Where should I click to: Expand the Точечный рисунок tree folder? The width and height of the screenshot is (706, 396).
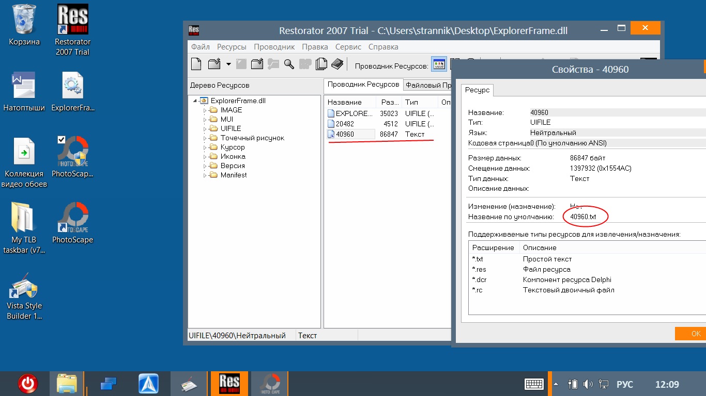click(205, 138)
